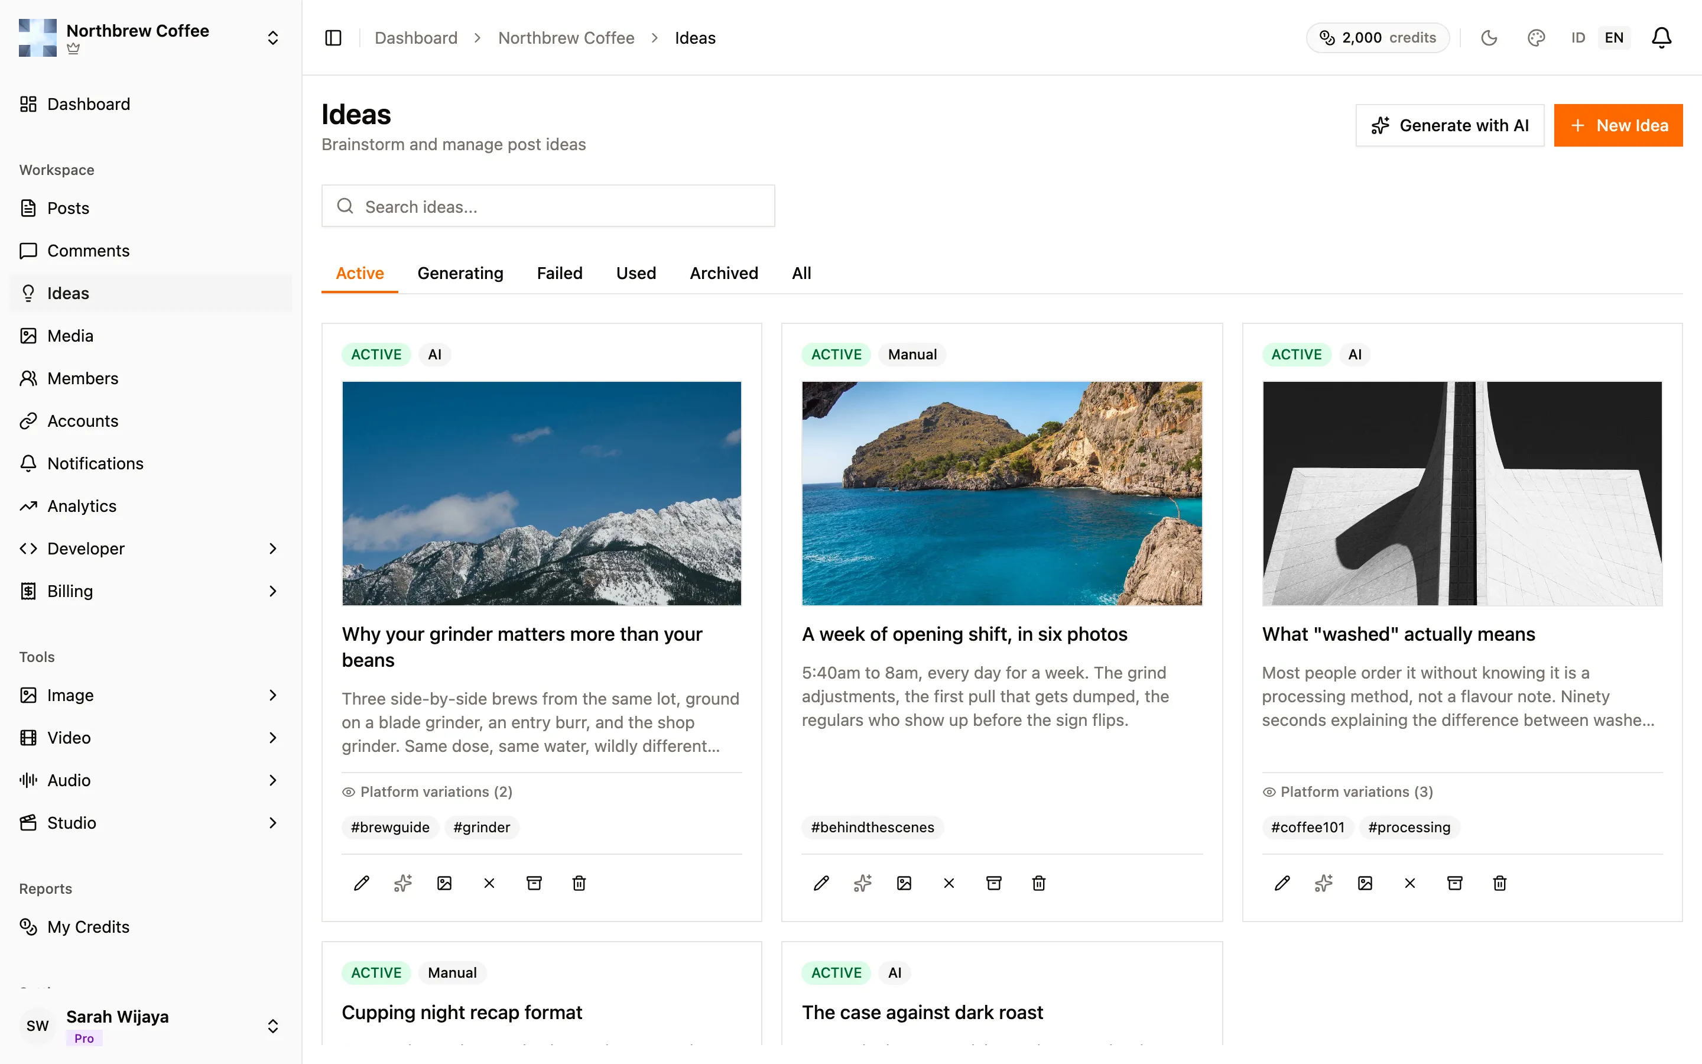Edit the "washed" idea with pencil icon
Screen dimensions: 1702x1064
(x=1282, y=883)
